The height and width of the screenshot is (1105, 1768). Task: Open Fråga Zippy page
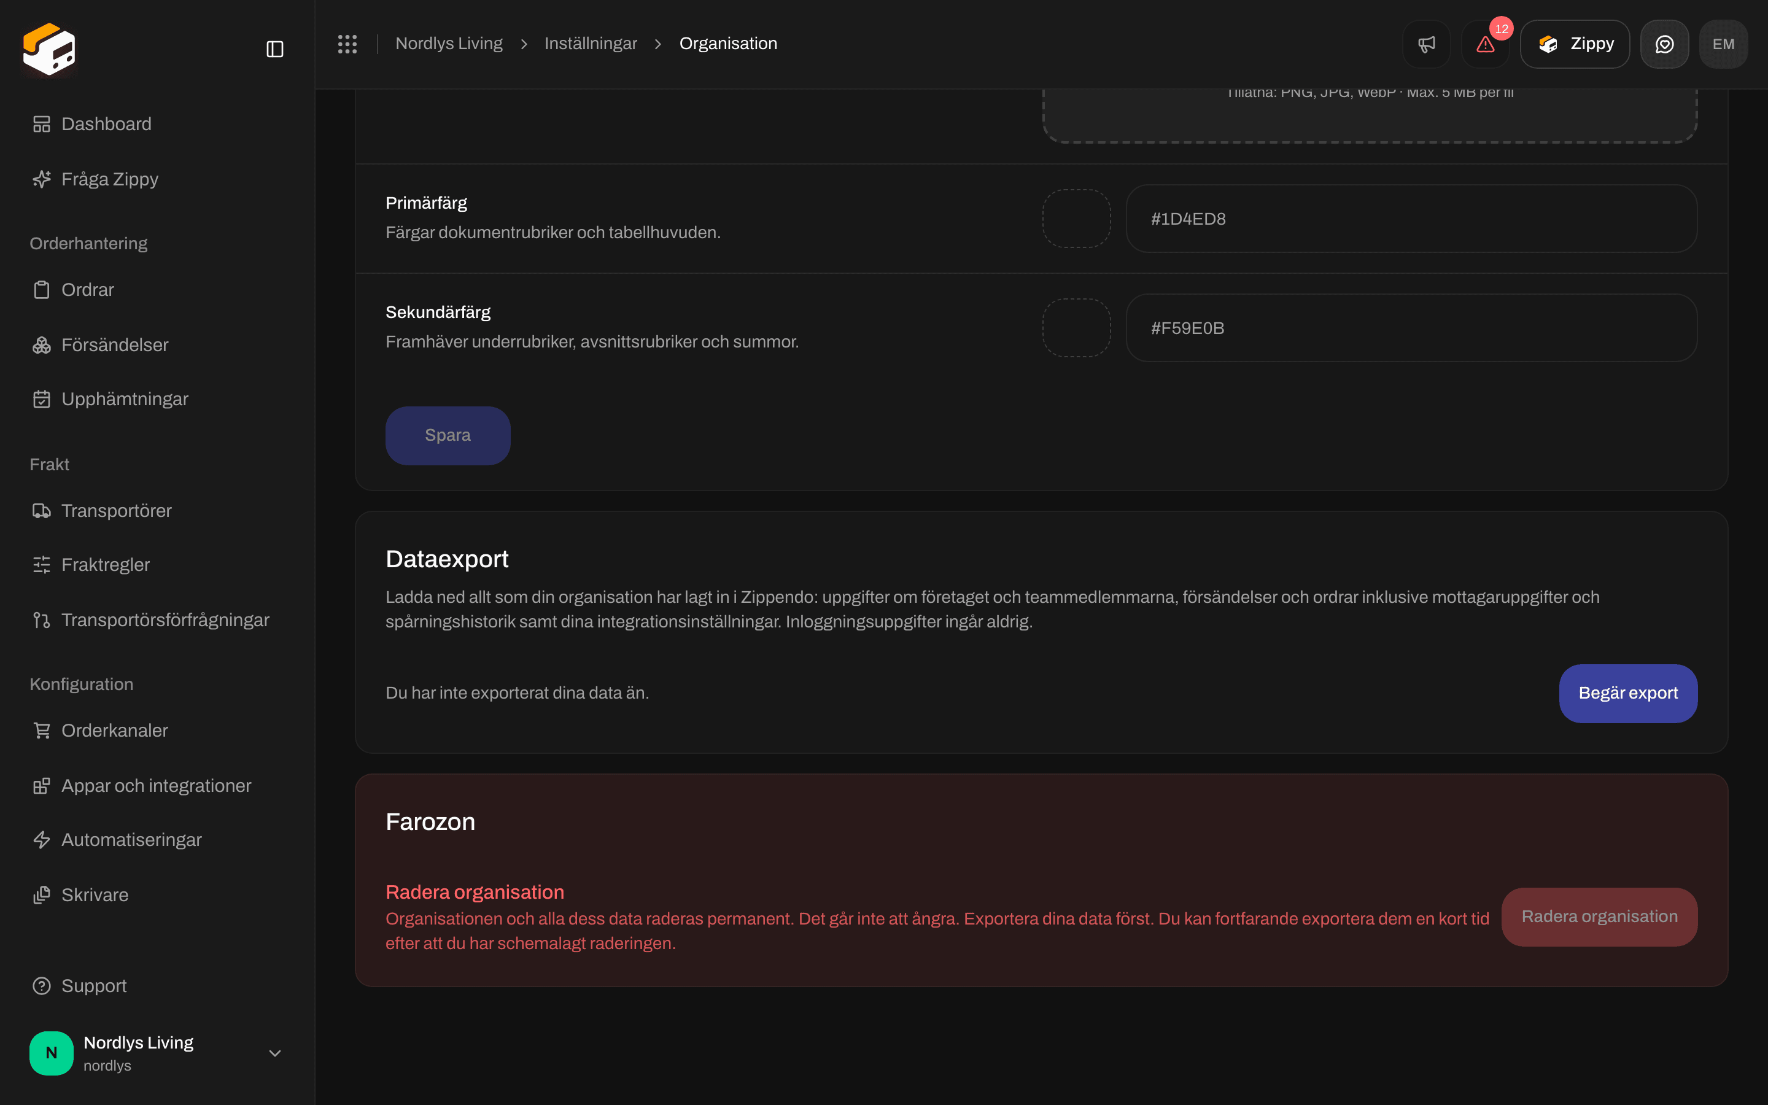[157, 179]
